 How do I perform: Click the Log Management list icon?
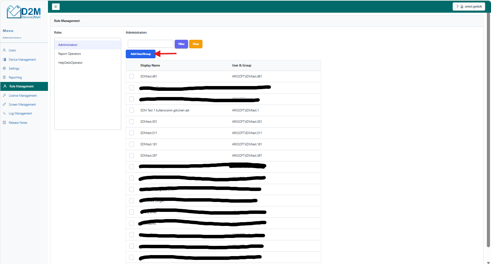pyautogui.click(x=4, y=113)
